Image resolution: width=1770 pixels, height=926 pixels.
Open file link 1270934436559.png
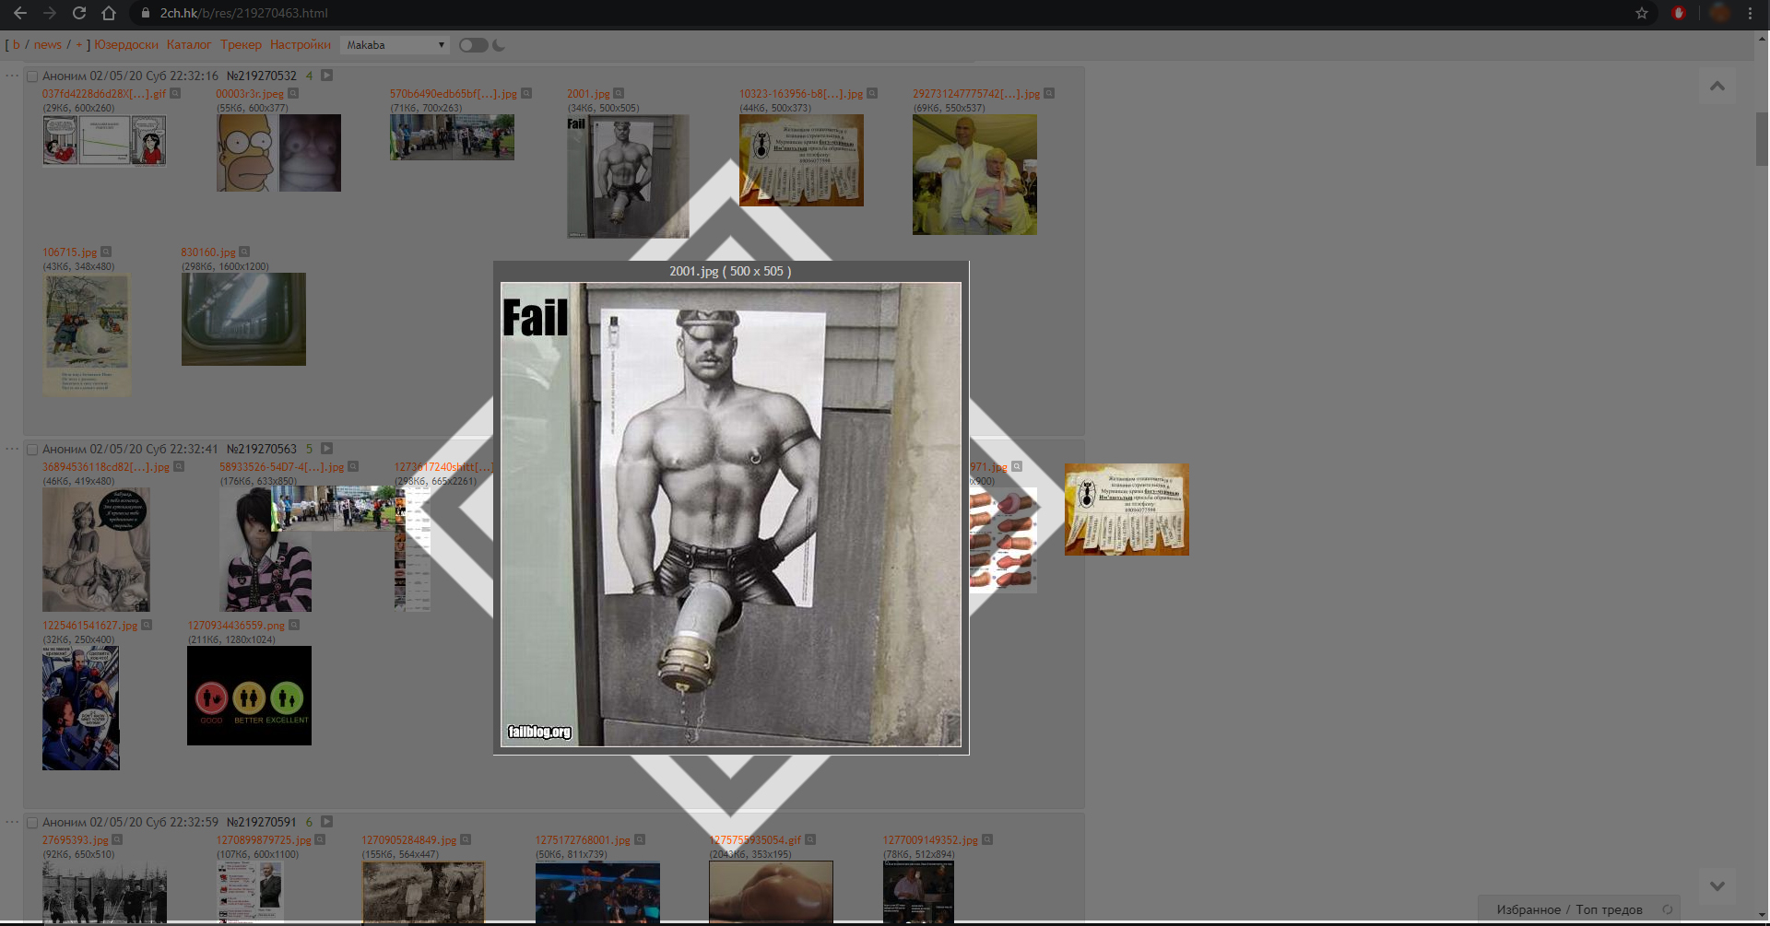click(x=236, y=626)
